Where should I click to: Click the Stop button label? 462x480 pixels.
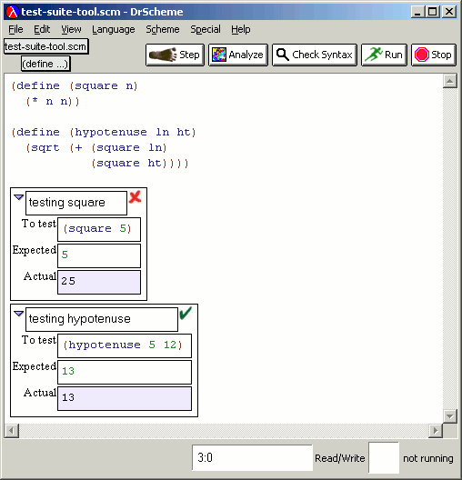[x=441, y=55]
